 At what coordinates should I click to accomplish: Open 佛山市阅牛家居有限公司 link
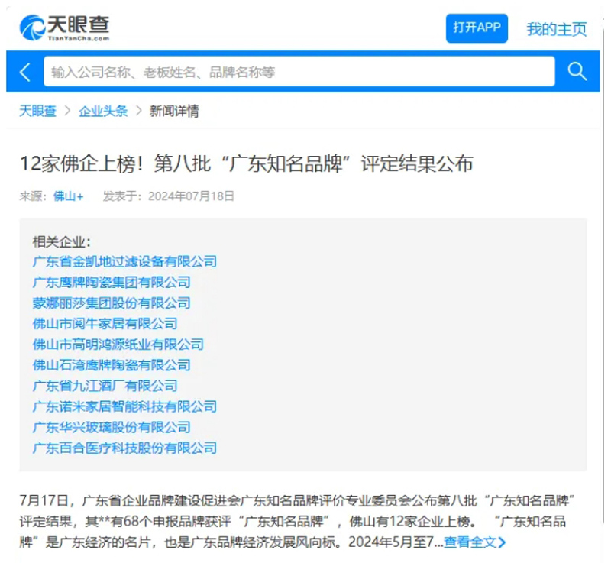click(105, 323)
